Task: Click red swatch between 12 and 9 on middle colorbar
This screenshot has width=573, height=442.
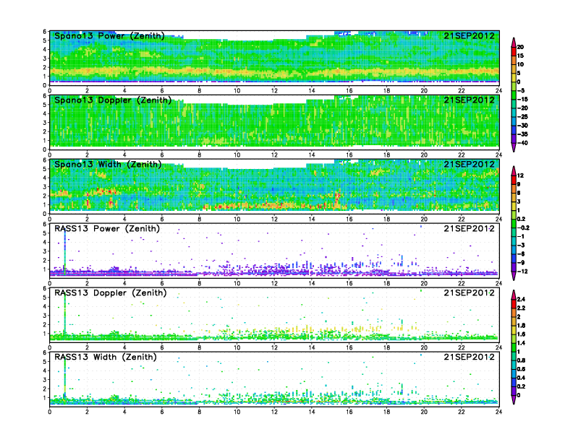Action: [x=514, y=180]
